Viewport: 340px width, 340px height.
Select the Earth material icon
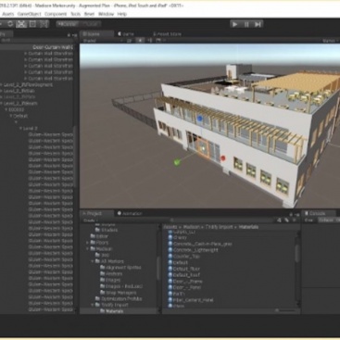point(170,294)
